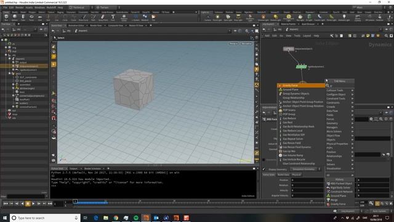Expand the Constraints submenu
Image resolution: width=394 pixels, height=222 pixels.
[x=340, y=103]
